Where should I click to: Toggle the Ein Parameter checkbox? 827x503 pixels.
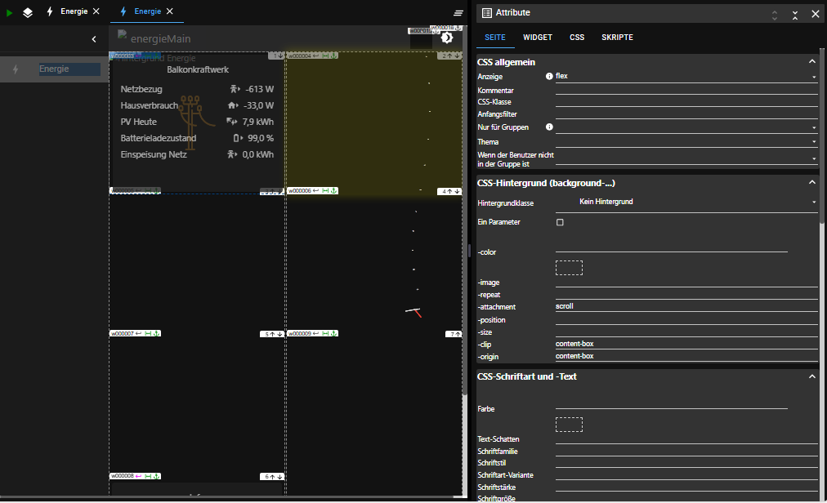[x=560, y=222]
